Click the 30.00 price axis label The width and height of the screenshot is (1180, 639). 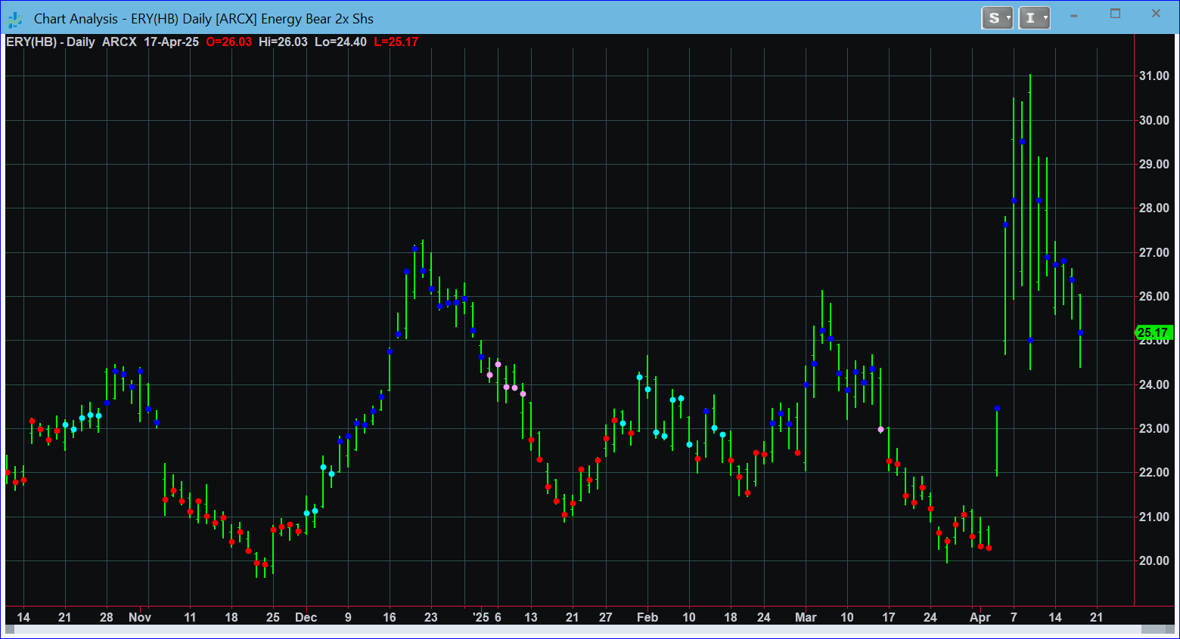point(1154,120)
